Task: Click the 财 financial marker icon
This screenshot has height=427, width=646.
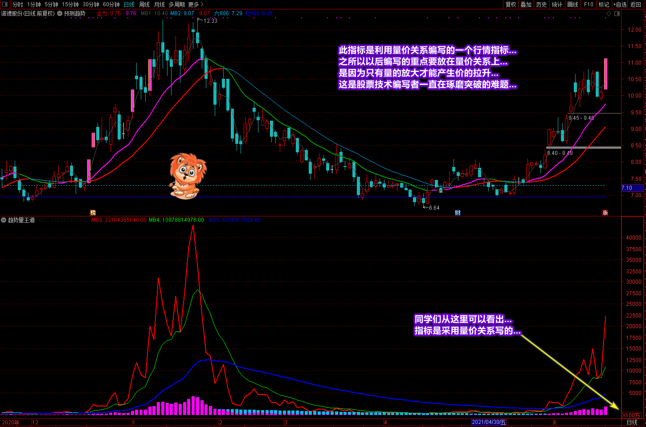Action: (458, 212)
